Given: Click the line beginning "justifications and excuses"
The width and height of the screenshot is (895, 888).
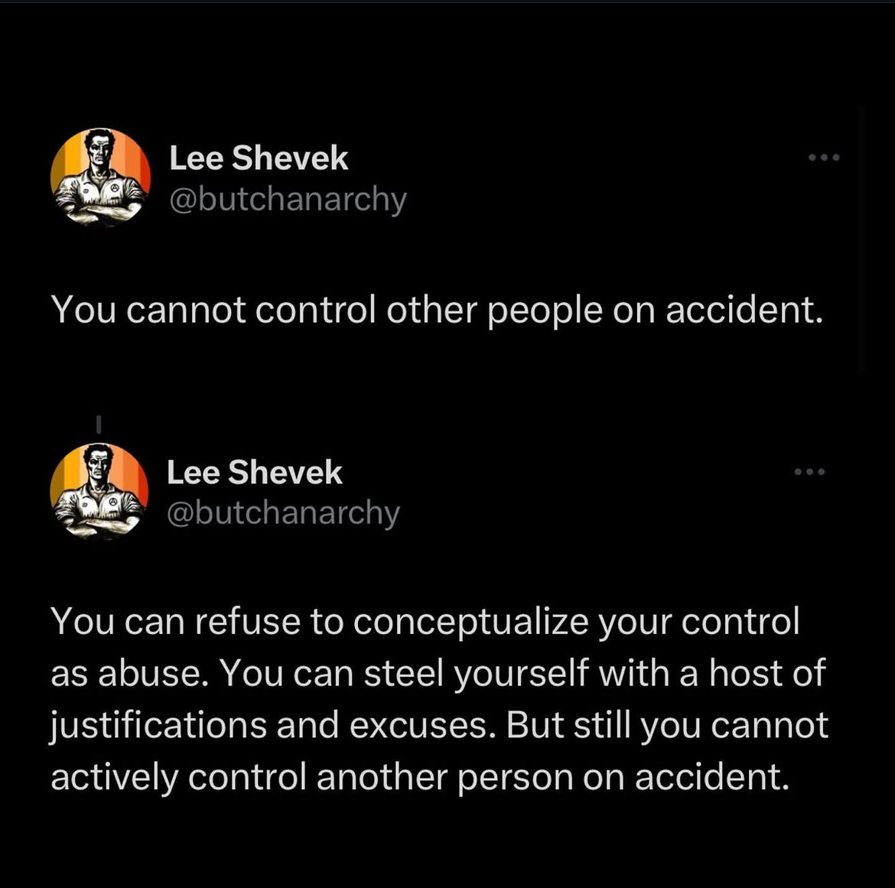Looking at the screenshot, I should pyautogui.click(x=439, y=726).
